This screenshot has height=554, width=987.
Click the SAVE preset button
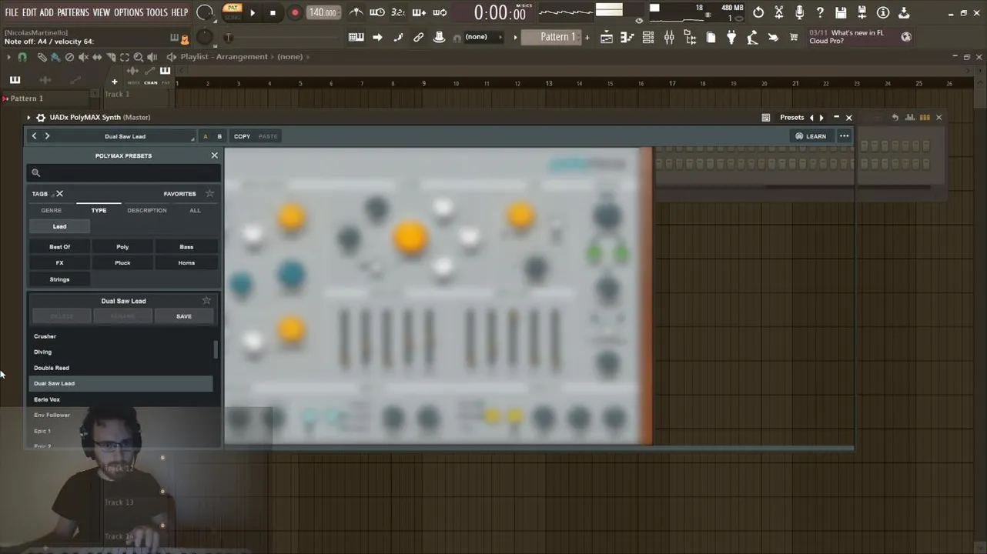coord(184,316)
